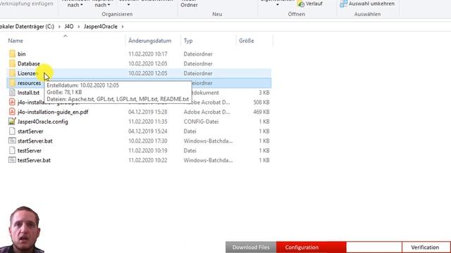Sort files by Größe column header

click(247, 41)
